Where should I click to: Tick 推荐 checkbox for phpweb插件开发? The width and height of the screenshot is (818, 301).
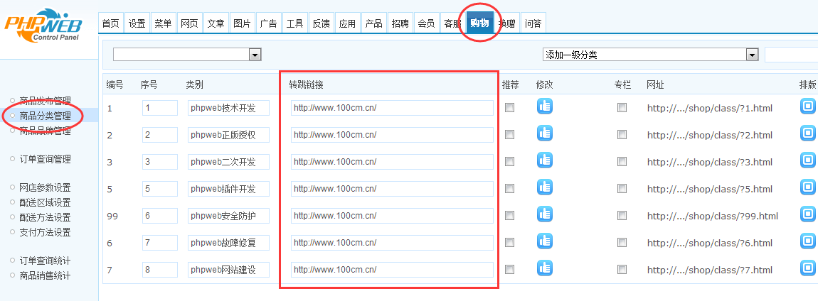click(509, 189)
